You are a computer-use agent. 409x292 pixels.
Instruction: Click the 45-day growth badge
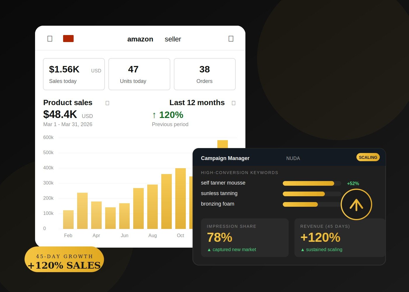[x=64, y=260]
